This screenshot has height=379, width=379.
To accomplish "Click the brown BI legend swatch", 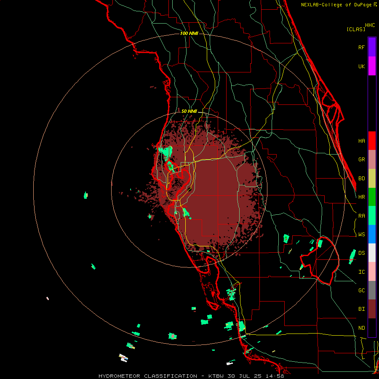I will pos(372,309).
